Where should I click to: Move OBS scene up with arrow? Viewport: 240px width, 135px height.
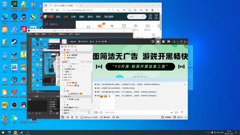[36, 113]
